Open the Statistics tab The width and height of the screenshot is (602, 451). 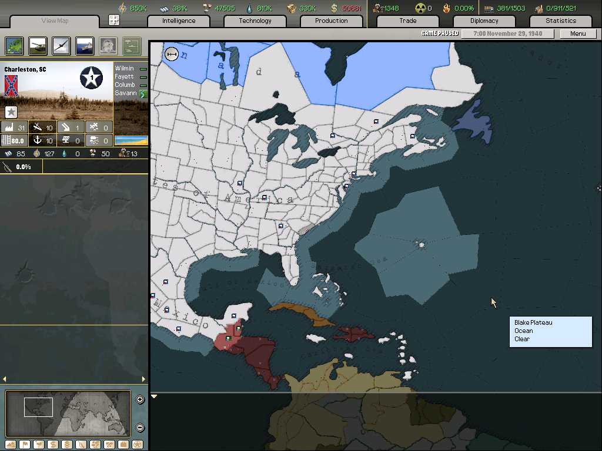[560, 21]
